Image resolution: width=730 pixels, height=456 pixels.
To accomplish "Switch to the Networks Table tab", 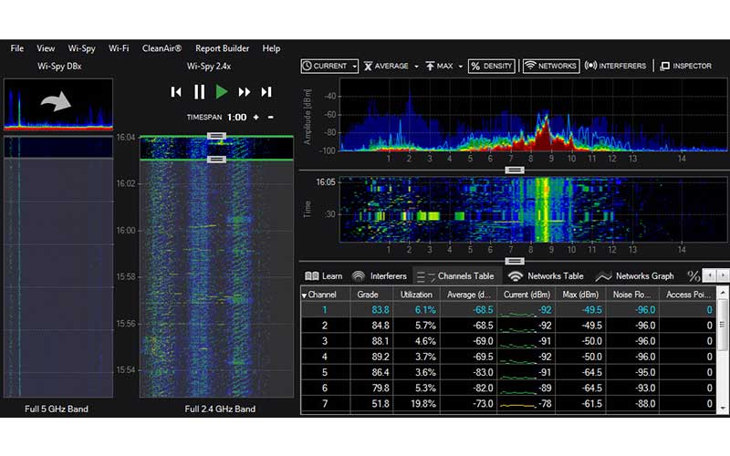I will (546, 276).
